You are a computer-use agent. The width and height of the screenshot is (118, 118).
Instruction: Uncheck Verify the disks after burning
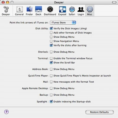pos(51,45)
